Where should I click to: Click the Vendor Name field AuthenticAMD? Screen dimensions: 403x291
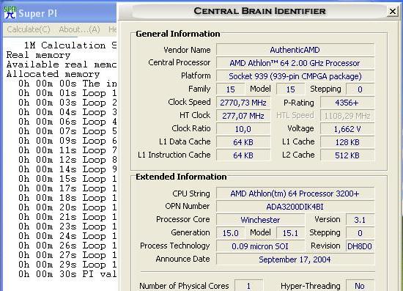click(x=295, y=50)
